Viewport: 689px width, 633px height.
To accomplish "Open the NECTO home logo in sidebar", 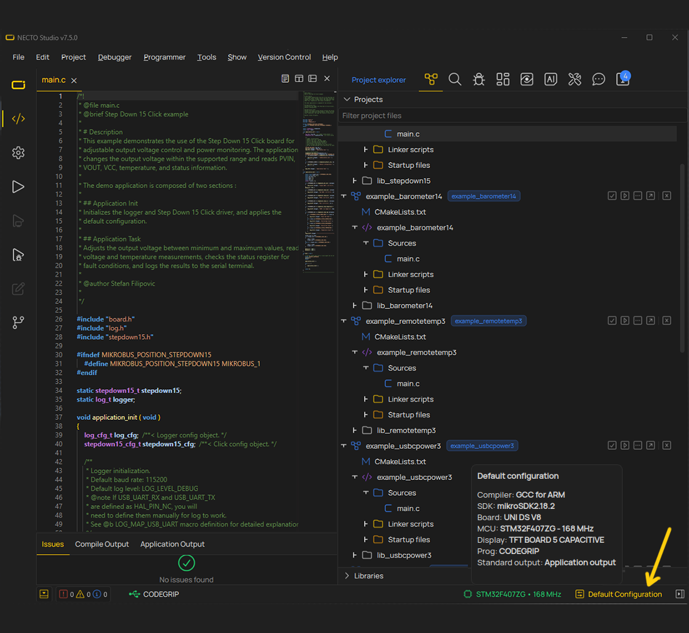I will 18,85.
